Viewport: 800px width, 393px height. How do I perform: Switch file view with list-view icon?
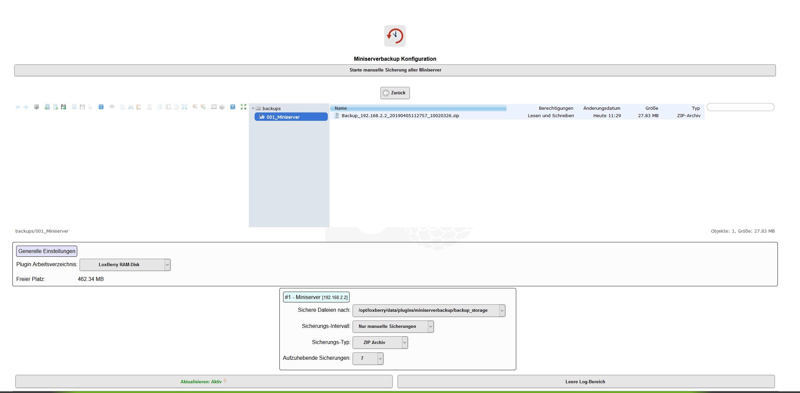pyautogui.click(x=214, y=107)
